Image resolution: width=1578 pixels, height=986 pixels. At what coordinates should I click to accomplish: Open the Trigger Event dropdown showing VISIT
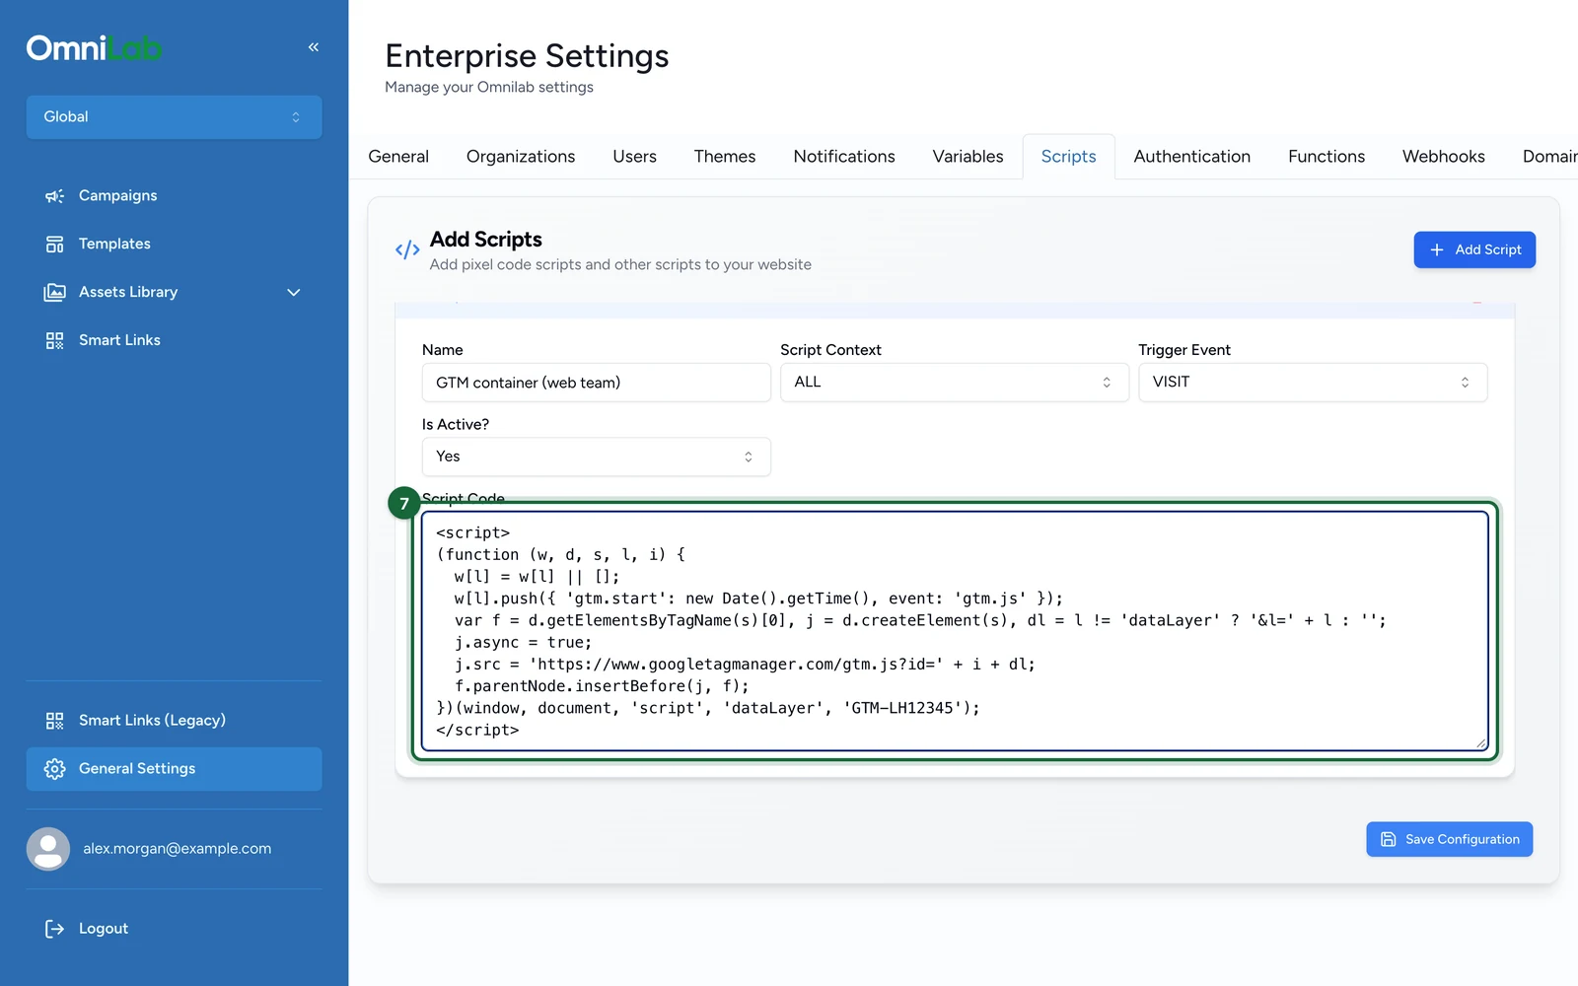coord(1312,383)
